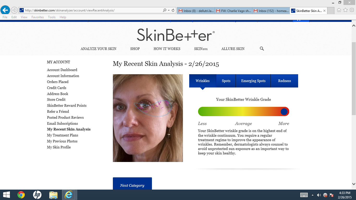Click the blue wrinkle grade slider marker
Viewport: 356px width, 200px height.
tap(284, 112)
